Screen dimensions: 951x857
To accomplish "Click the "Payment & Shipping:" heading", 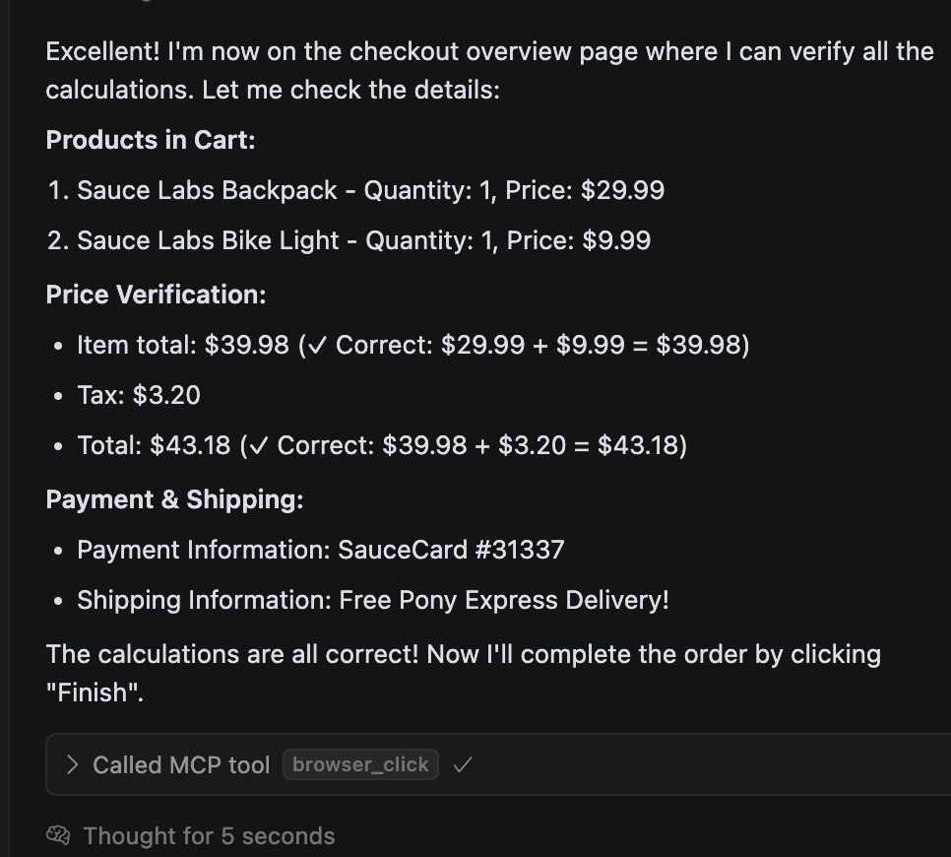I will click(174, 499).
